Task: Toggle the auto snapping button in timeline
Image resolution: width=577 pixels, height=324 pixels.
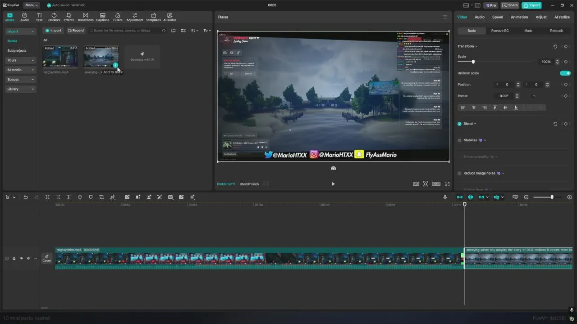Action: point(470,197)
